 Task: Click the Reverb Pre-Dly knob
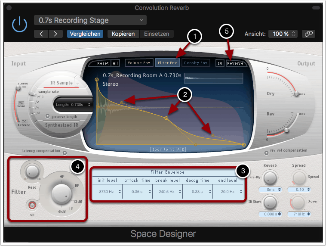click(x=270, y=177)
